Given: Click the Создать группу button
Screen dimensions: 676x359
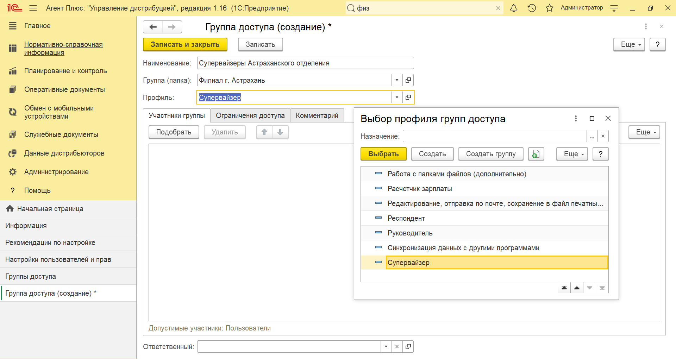Looking at the screenshot, I should coord(491,154).
